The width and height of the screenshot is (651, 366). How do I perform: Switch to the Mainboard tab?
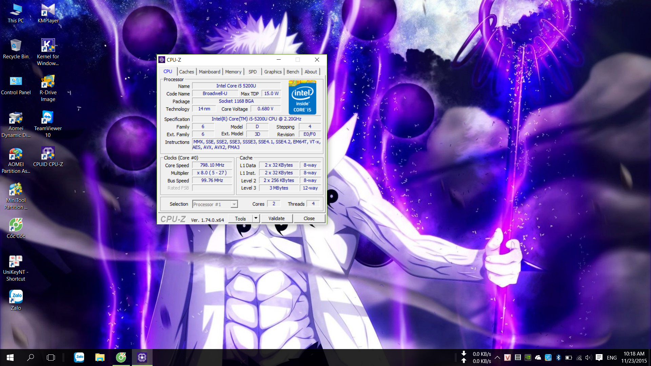pyautogui.click(x=210, y=72)
